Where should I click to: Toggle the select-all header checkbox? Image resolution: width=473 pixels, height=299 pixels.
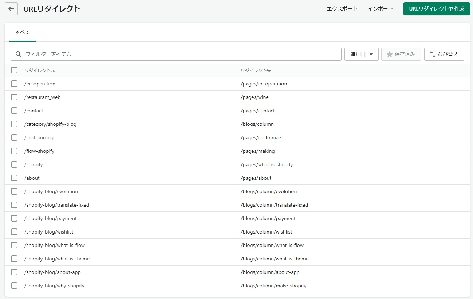(14, 70)
